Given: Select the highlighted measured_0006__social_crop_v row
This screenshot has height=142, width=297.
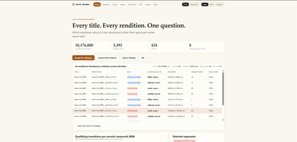Looking at the screenshot, I should point(147,111).
